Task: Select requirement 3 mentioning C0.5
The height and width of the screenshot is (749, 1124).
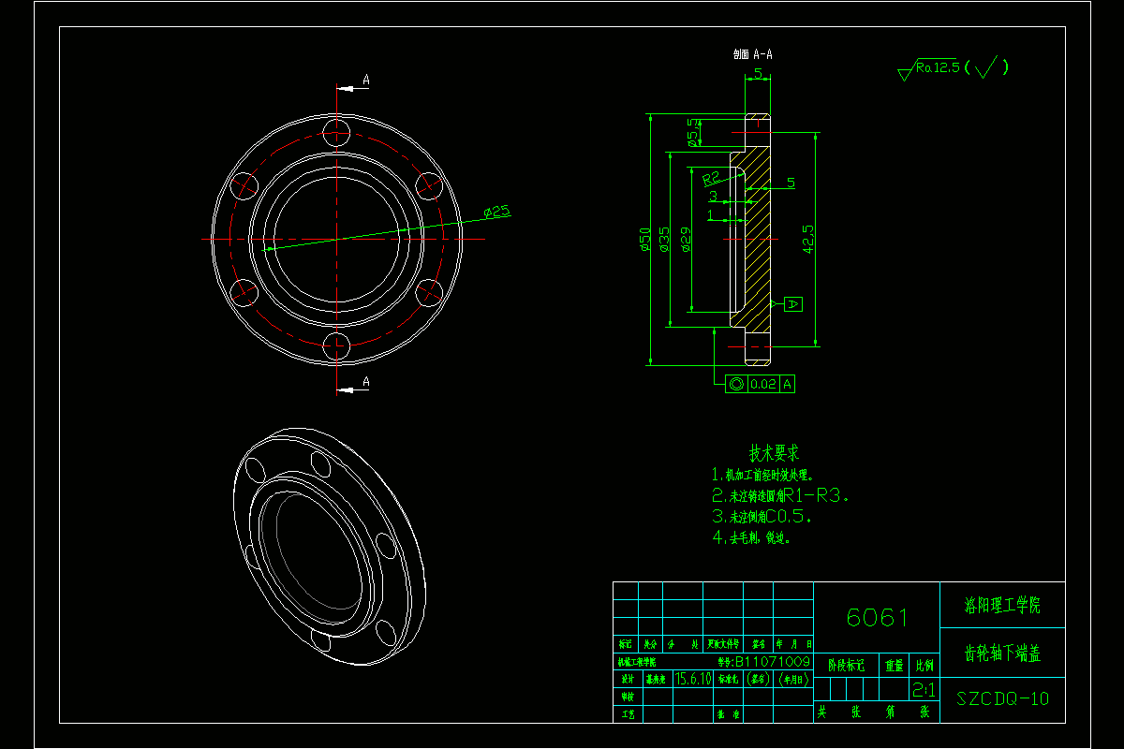Action: 762,517
